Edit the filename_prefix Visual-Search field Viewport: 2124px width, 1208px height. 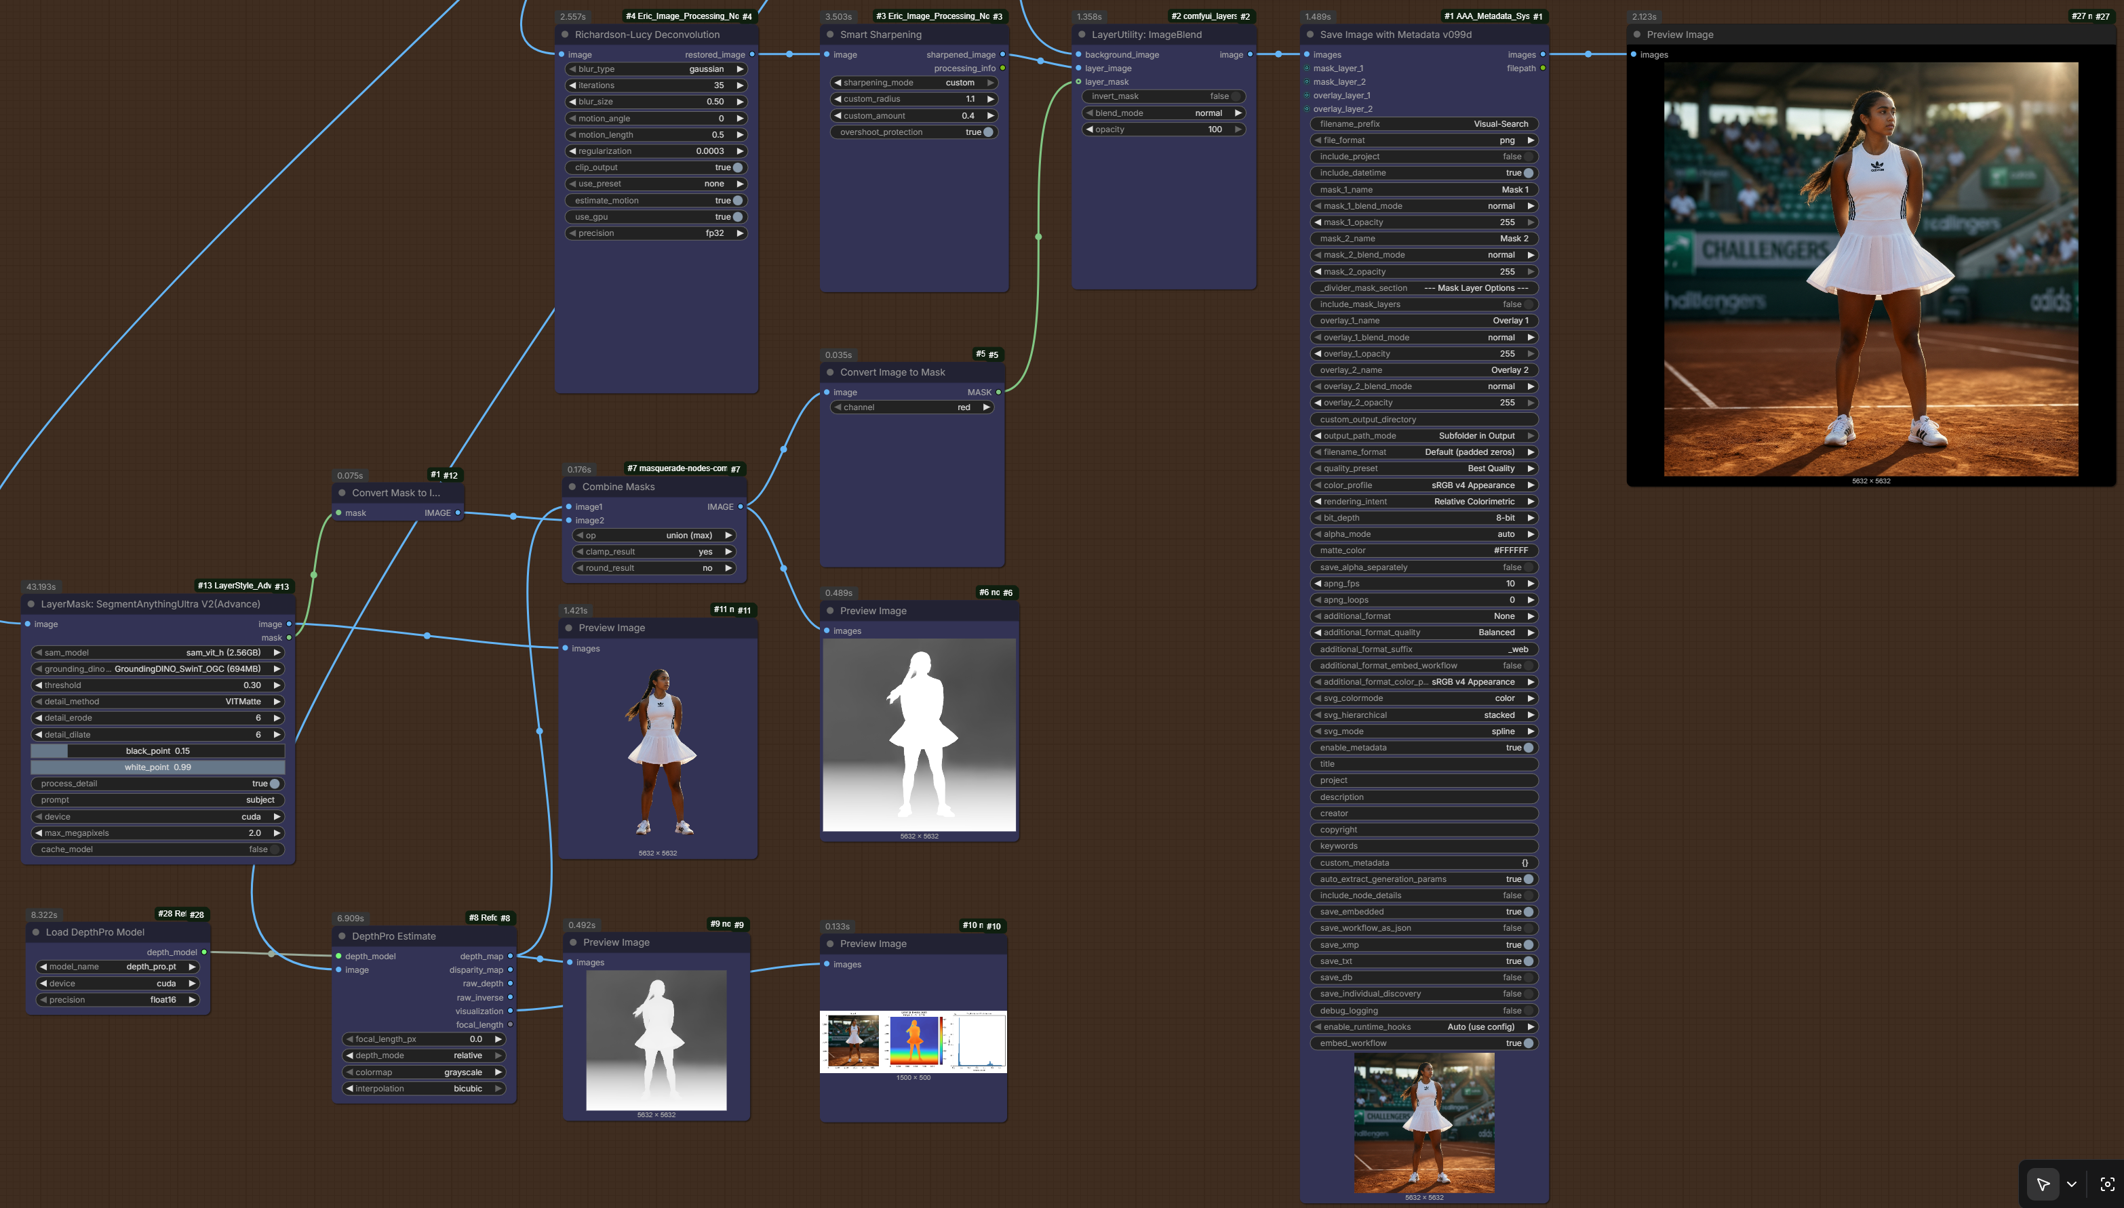pos(1423,123)
